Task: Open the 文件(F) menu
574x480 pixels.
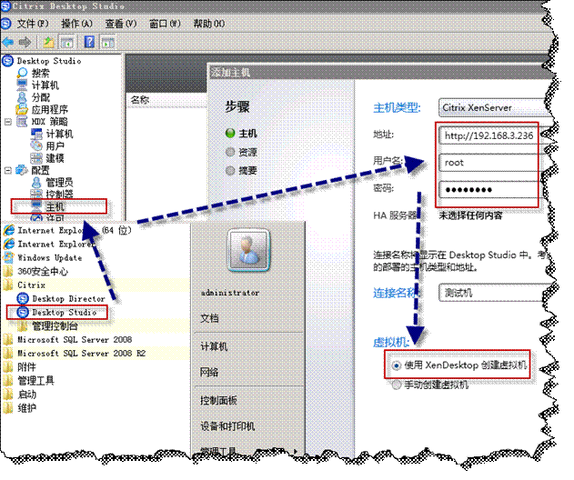Action: click(32, 24)
